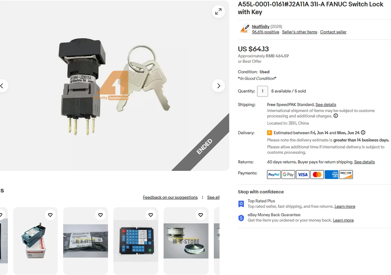The width and height of the screenshot is (391, 275).
Task: Click the Visa payment icon
Action: pyautogui.click(x=303, y=175)
